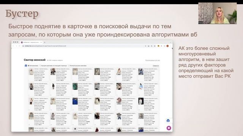This screenshot has width=243, height=136.
Task: Click the browser forward arrow
Action: 16,46
